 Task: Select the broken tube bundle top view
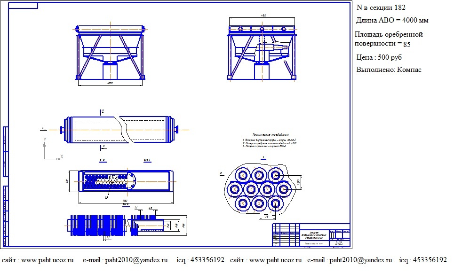click(x=119, y=130)
